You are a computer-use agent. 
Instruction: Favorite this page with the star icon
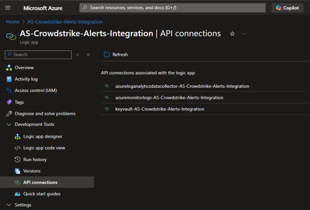[x=232, y=34]
